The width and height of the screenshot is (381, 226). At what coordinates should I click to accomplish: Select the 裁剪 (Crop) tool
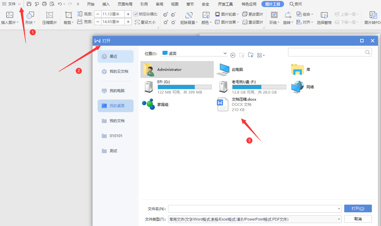pyautogui.click(x=68, y=15)
